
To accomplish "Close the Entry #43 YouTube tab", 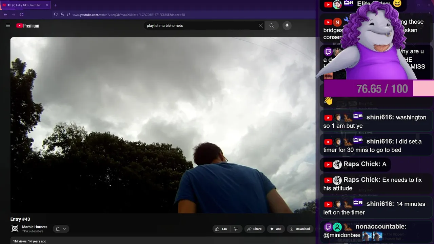I will [47, 5].
